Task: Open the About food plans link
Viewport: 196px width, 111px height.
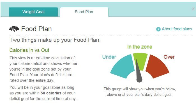Action: tap(177, 29)
